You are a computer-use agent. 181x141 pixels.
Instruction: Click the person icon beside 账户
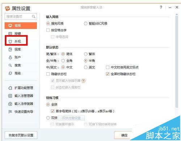tap(10, 57)
